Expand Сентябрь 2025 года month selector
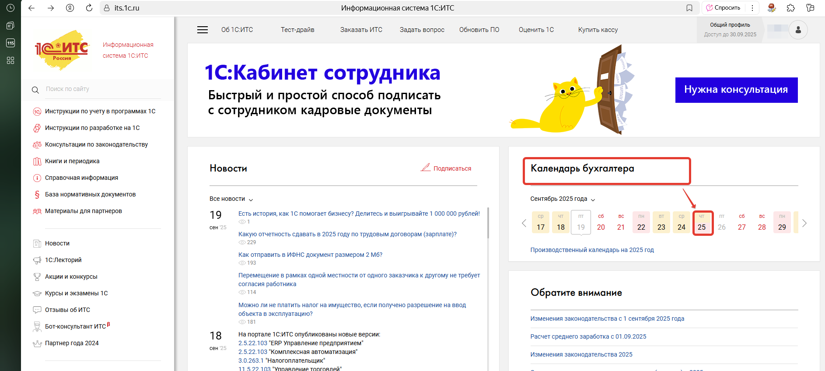The height and width of the screenshot is (371, 825). click(x=563, y=199)
